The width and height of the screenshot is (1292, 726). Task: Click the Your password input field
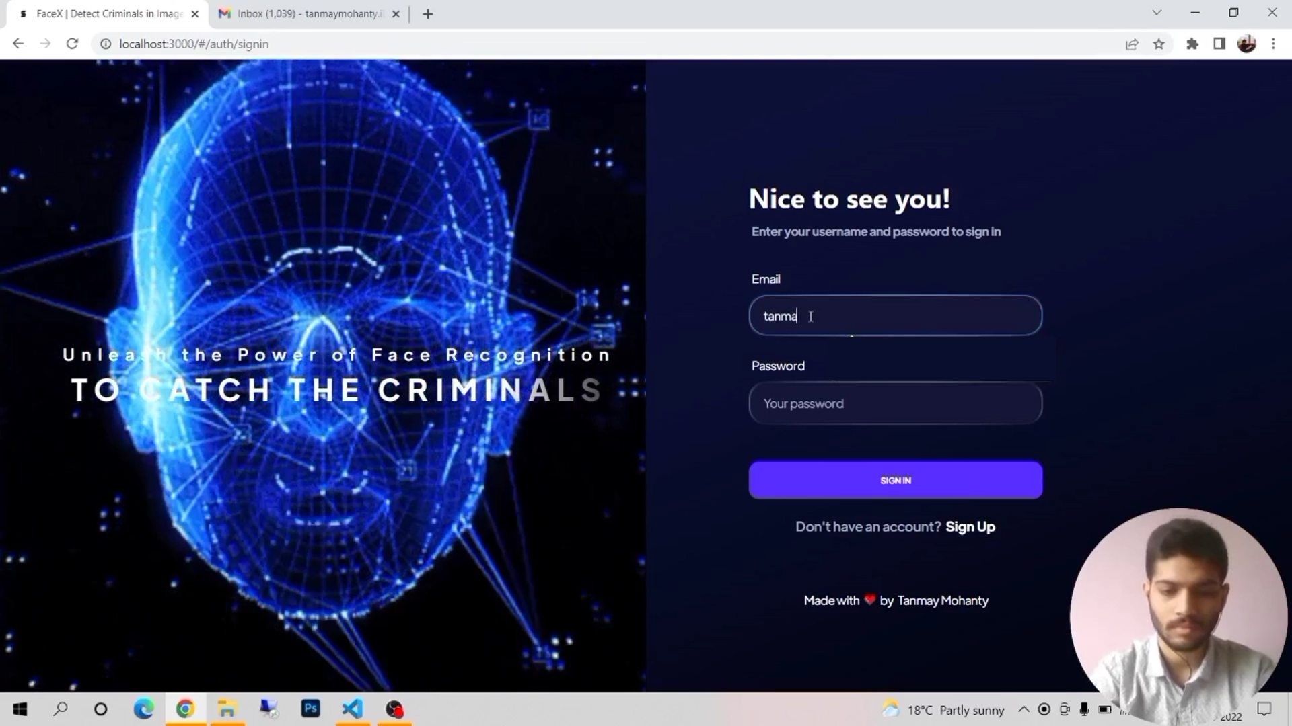point(895,403)
